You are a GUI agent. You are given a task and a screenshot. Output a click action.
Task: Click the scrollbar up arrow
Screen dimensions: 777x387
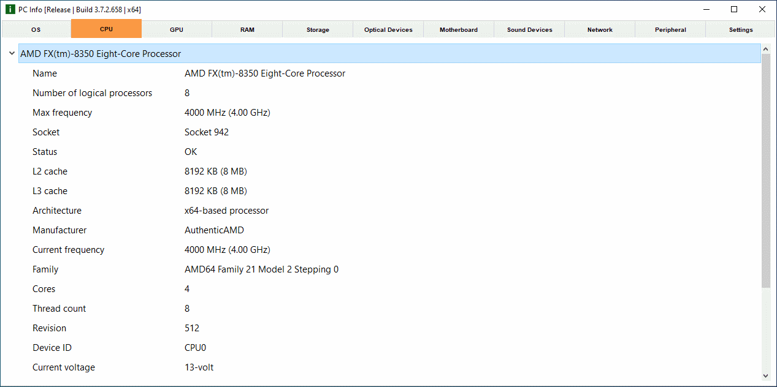tap(766, 49)
